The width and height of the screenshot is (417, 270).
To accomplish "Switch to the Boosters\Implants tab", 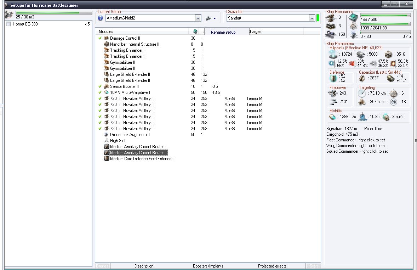I will click(x=208, y=266).
